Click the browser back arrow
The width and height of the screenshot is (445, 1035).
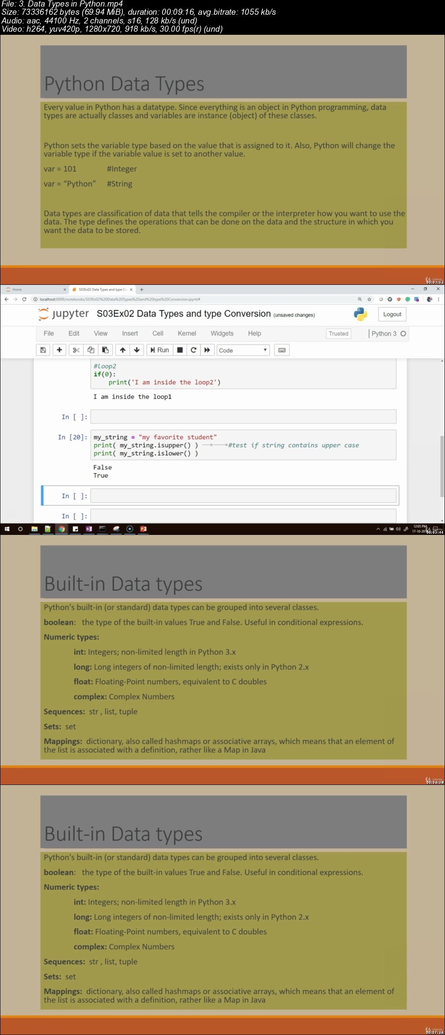coord(6,299)
